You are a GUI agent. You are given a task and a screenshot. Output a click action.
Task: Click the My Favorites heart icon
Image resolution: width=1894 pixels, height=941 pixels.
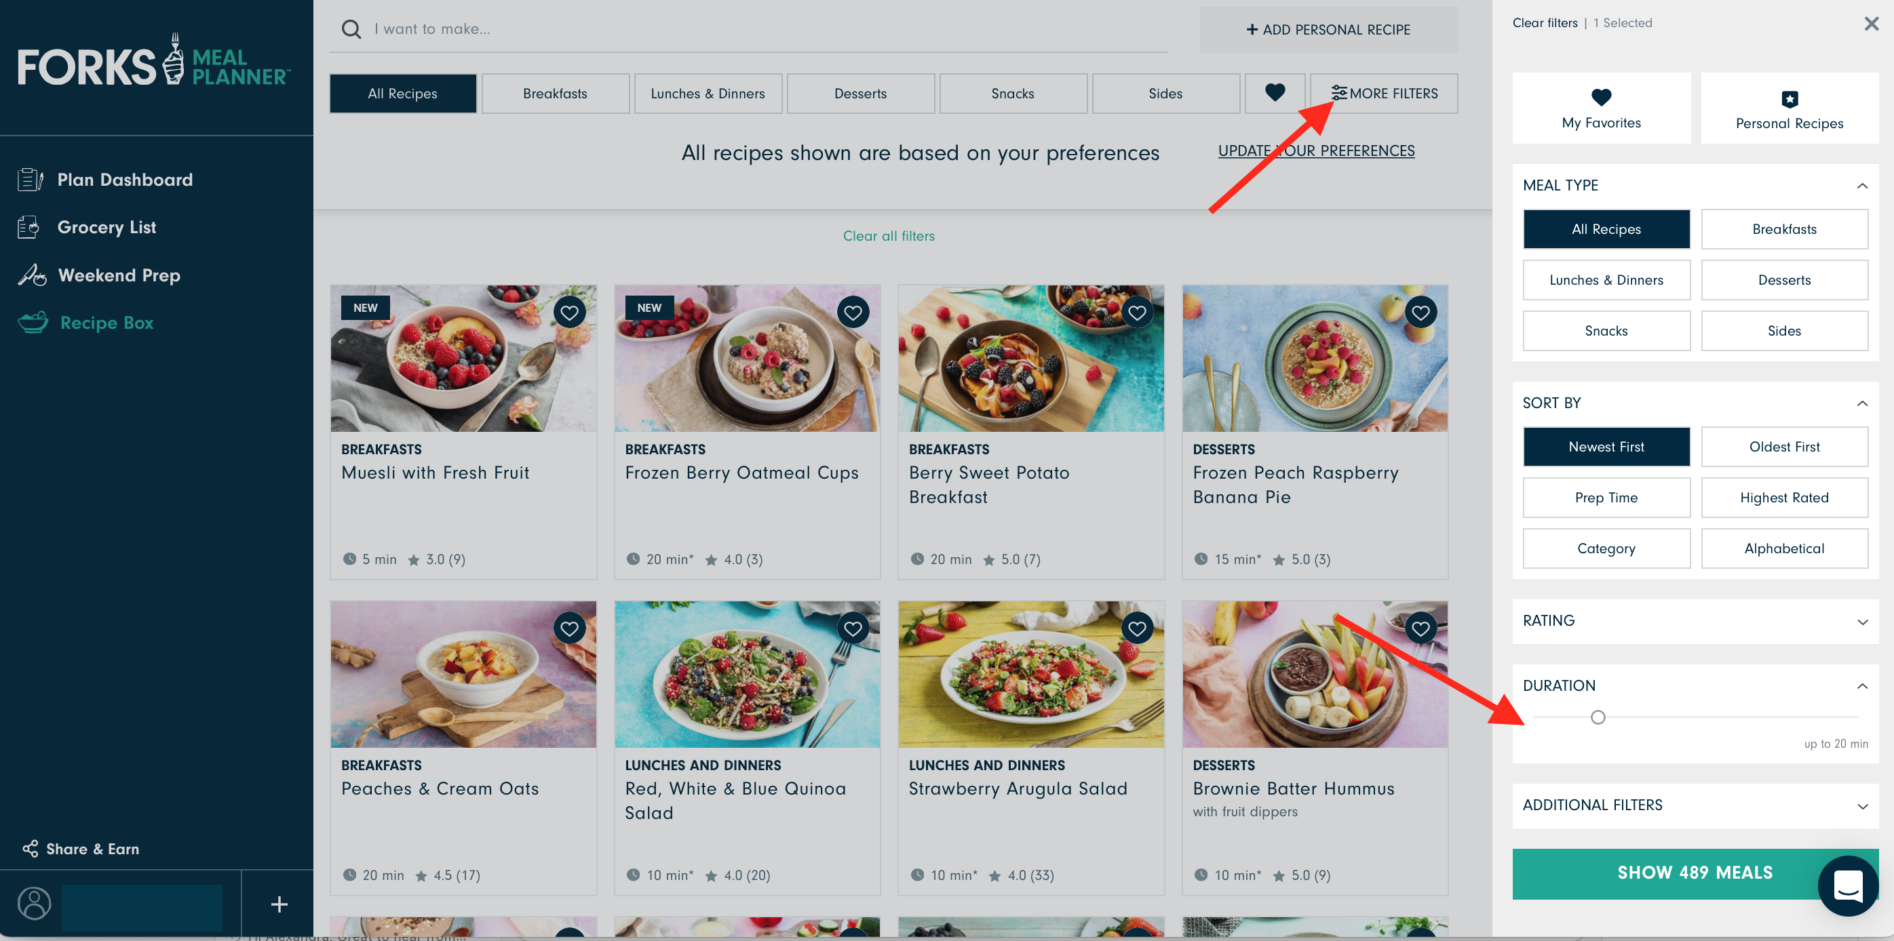[x=1601, y=97]
